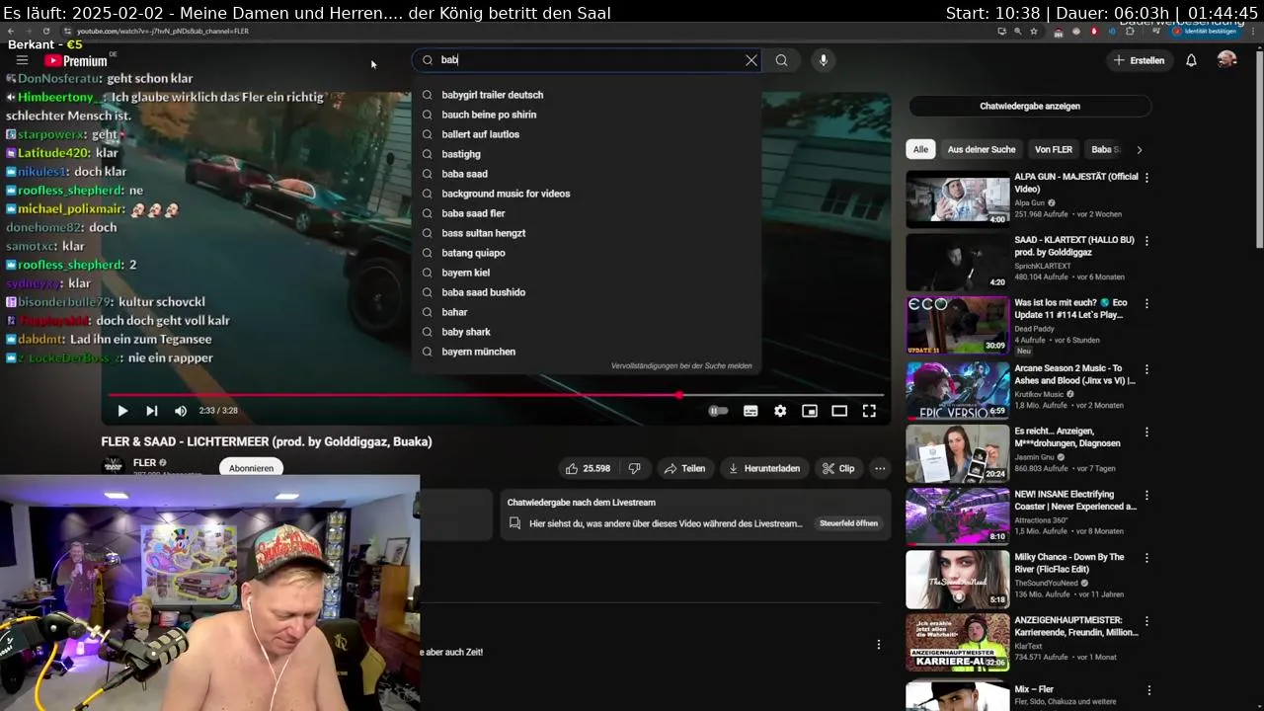Screen dimensions: 1264x711
Task: Open more actions ellipsis next to Clip
Action: pos(880,468)
